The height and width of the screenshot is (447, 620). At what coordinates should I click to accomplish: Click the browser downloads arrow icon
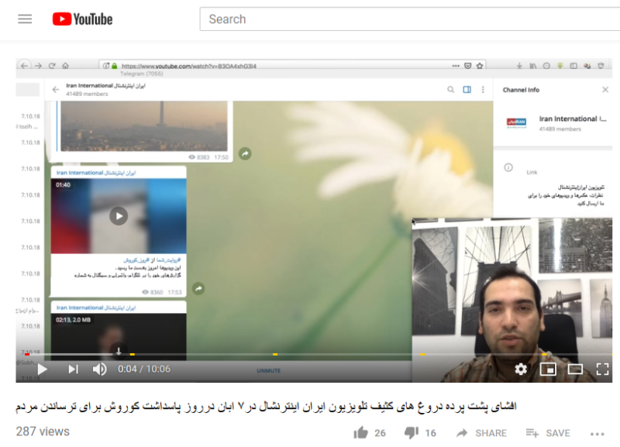tap(519, 66)
